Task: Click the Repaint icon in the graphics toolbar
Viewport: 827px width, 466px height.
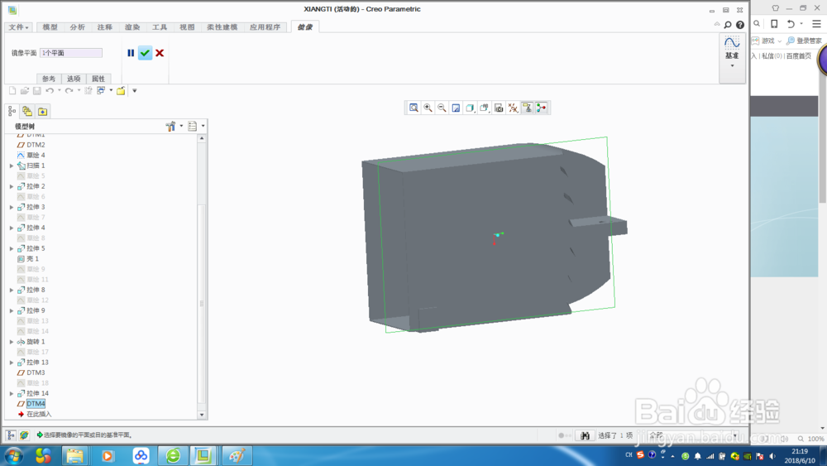Action: pos(456,108)
